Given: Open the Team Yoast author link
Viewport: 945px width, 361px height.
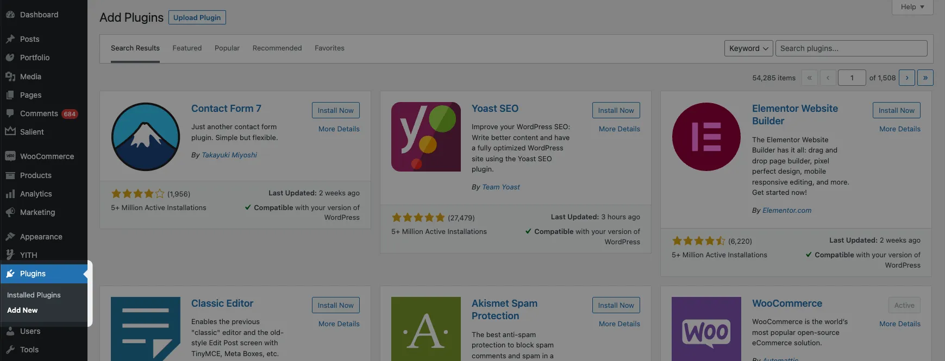Looking at the screenshot, I should [501, 187].
